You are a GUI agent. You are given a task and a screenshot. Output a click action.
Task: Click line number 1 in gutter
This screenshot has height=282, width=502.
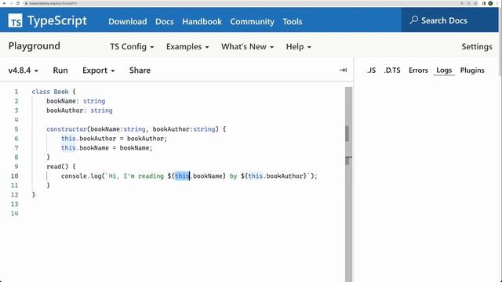point(16,92)
